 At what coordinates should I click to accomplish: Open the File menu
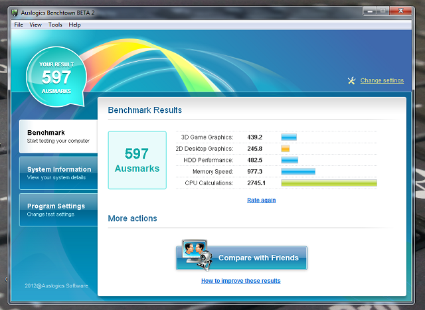click(19, 25)
